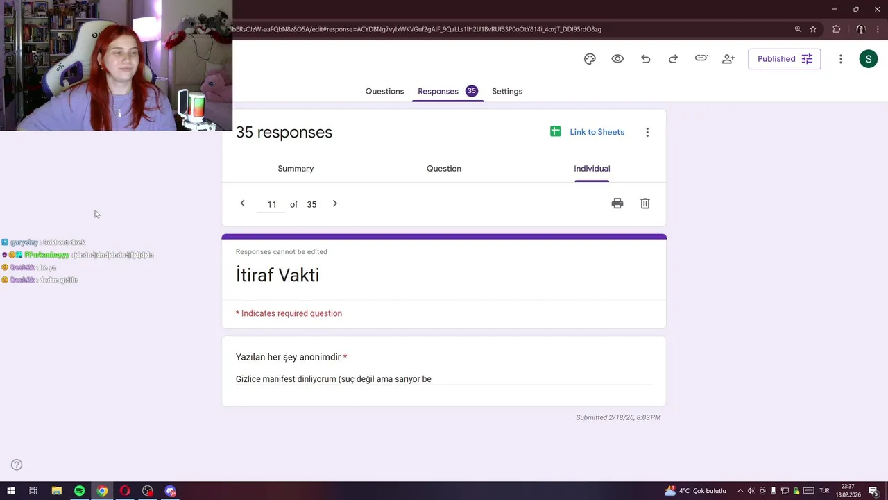Copy the responder link

701,58
